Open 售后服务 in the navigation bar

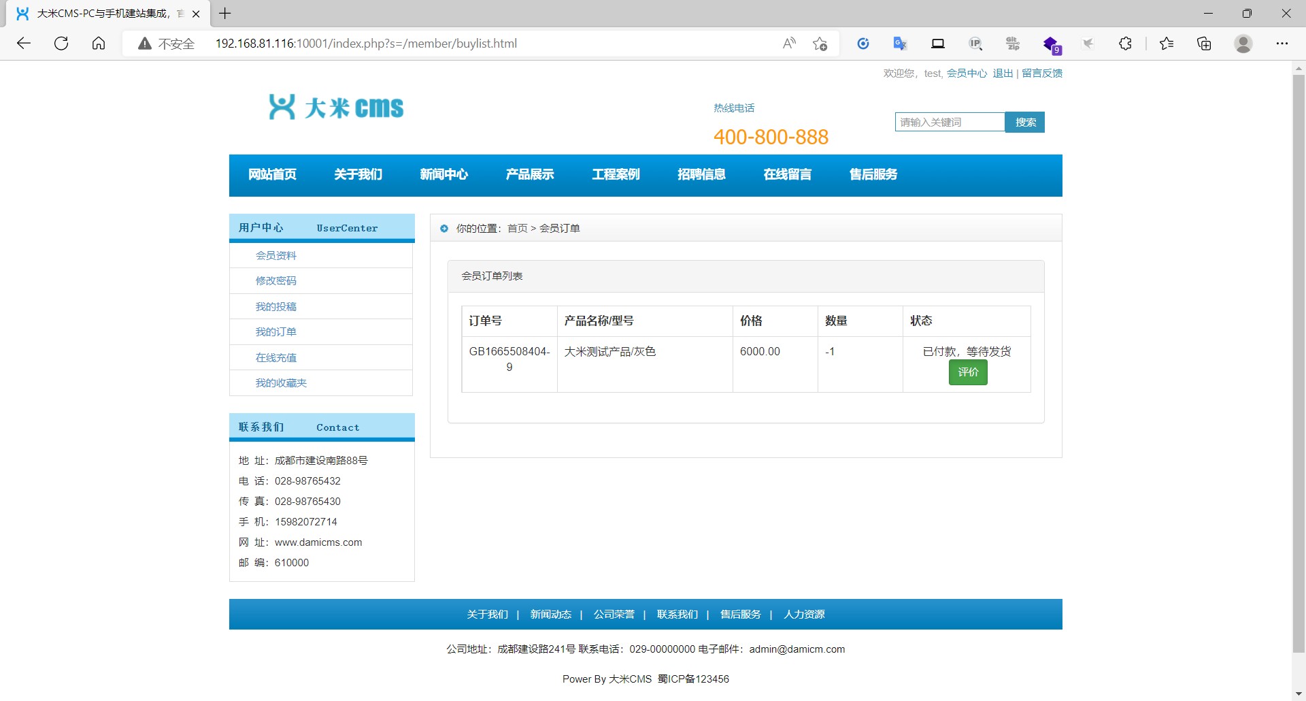(873, 175)
